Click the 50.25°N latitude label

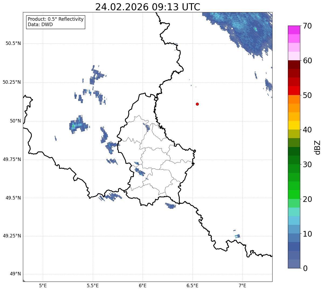[x=12, y=82]
